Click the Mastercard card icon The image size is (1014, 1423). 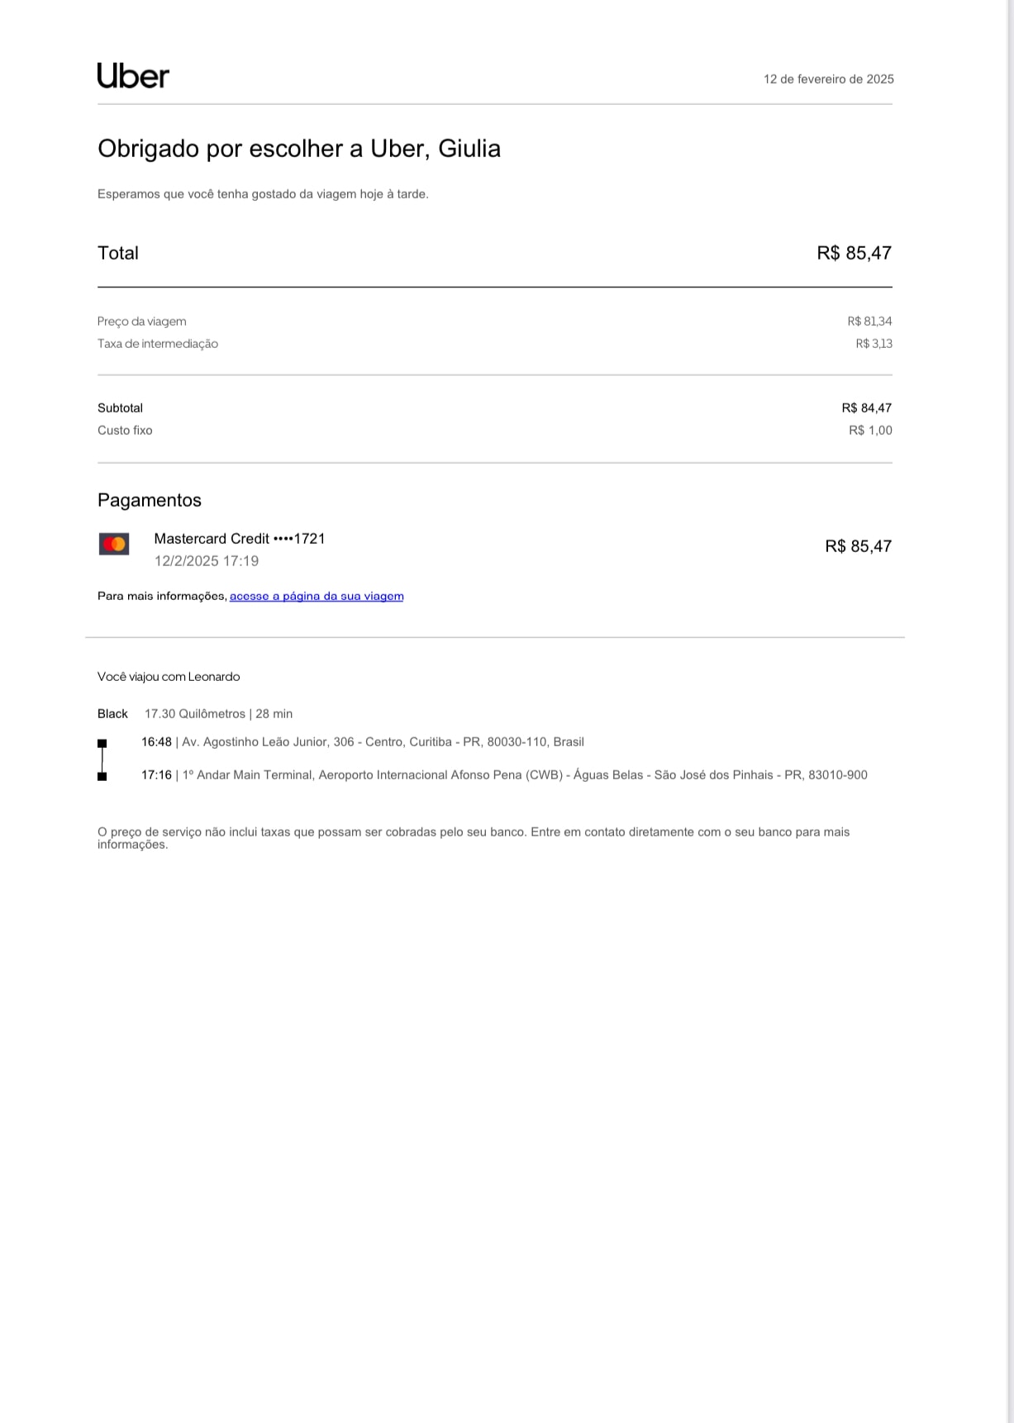[x=114, y=544]
